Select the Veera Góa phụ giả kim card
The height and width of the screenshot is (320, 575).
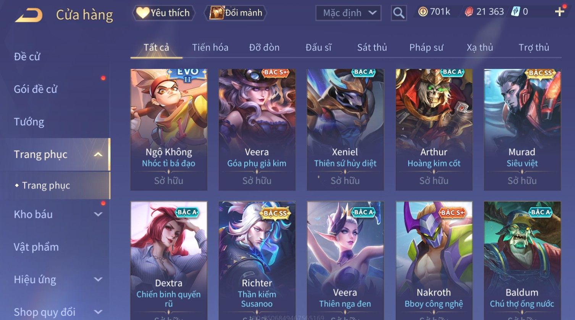257,130
